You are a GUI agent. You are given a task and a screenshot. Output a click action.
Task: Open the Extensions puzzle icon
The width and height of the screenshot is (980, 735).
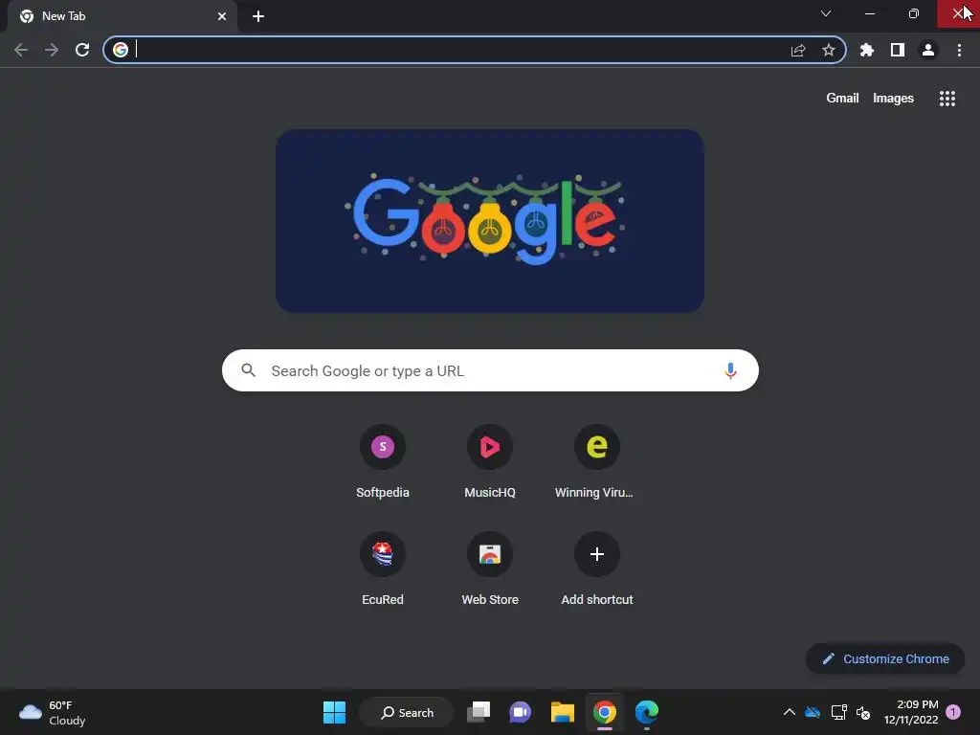(x=867, y=50)
